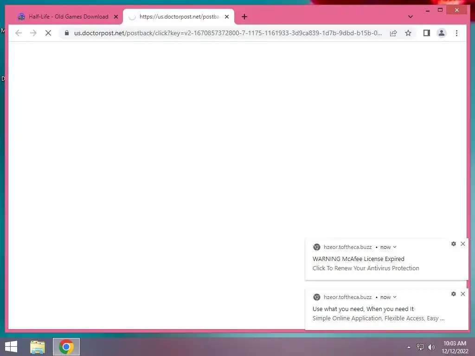Bookmark this tab with star icon
This screenshot has width=475, height=356.
(408, 33)
